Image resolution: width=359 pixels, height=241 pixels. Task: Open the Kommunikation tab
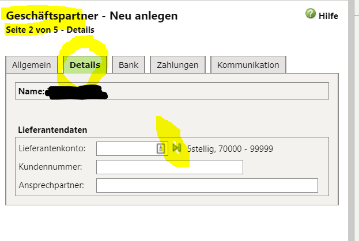248,65
